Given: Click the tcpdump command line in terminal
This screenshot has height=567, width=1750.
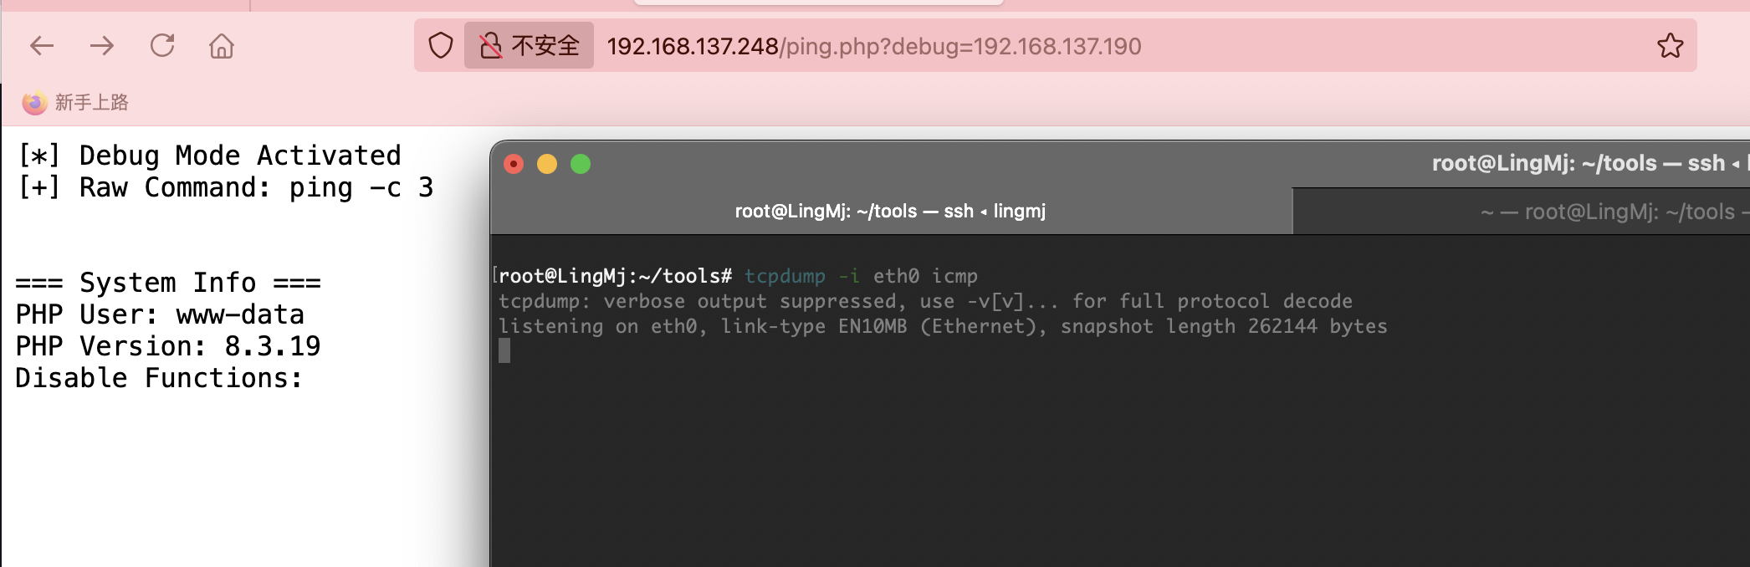Looking at the screenshot, I should tap(738, 276).
